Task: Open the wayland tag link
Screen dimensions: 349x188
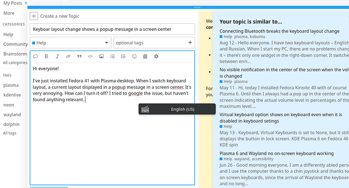Action: [12, 115]
